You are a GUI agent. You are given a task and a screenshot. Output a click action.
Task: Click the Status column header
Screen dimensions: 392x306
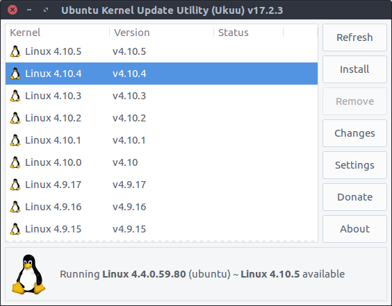tap(249, 33)
